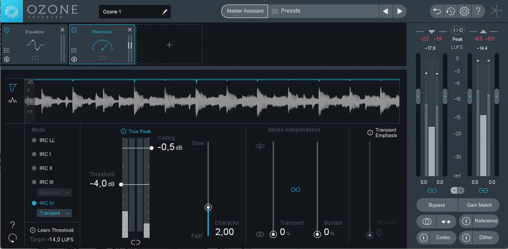Link the output gain channels

pos(483,191)
